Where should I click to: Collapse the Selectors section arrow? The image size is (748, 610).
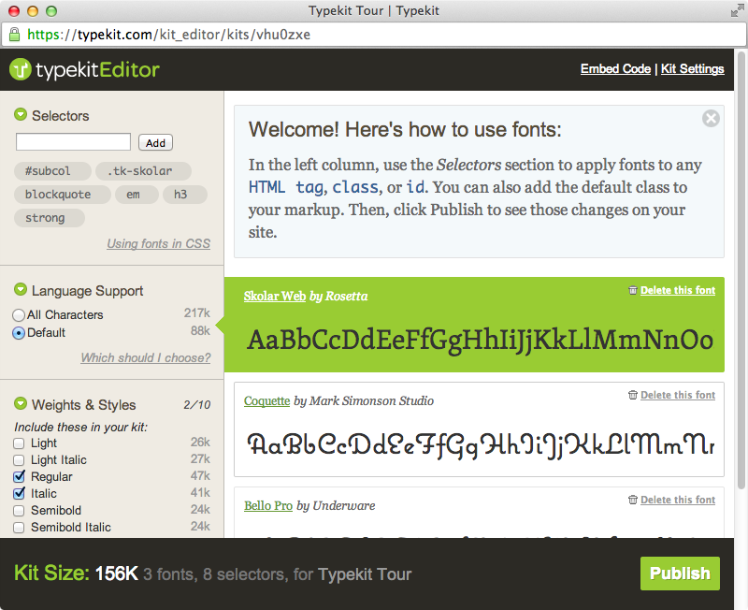coord(21,114)
